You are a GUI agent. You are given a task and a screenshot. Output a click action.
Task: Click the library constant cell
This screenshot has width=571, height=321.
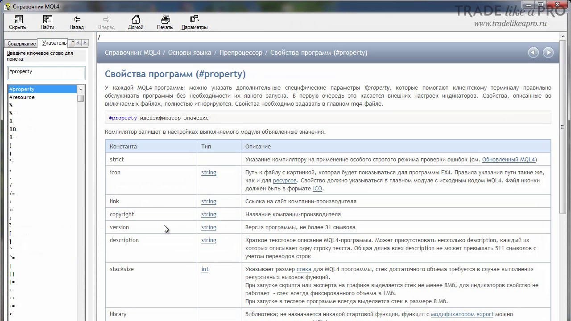click(151, 314)
